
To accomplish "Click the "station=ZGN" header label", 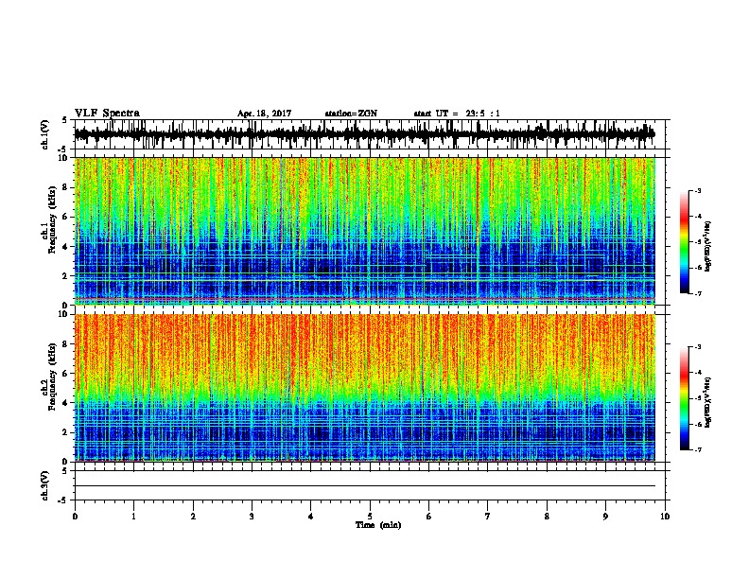I will pos(351,114).
